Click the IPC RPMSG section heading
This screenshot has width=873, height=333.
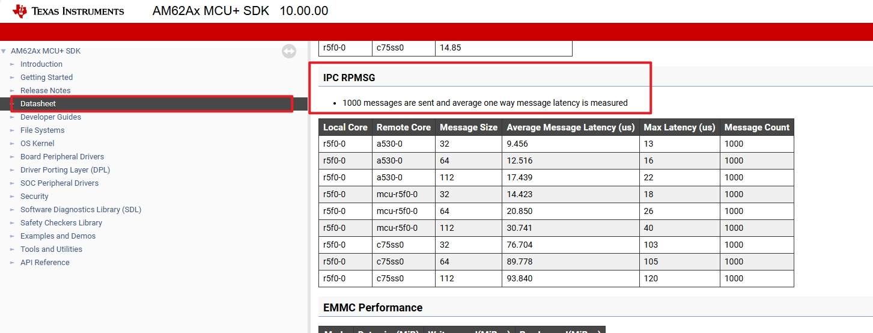tap(350, 78)
